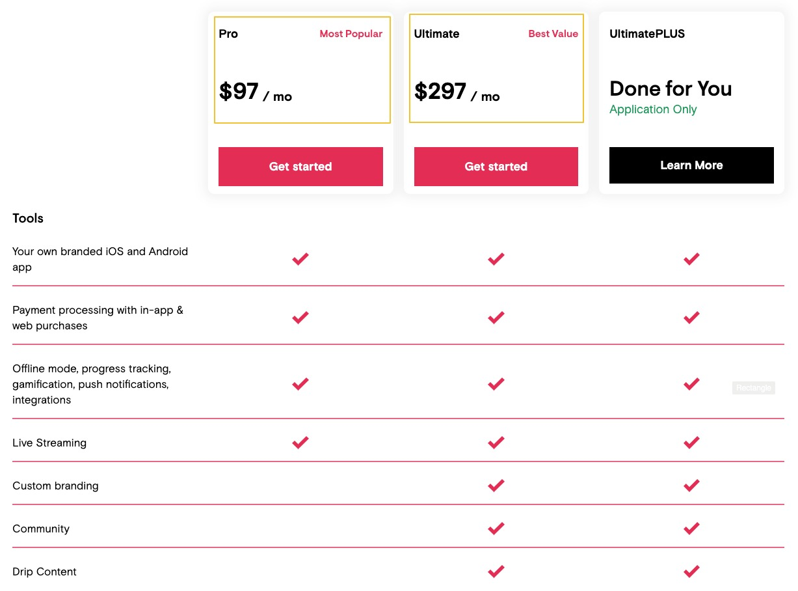Screen dimensions: 798x591
Task: Click UltimatePLUS checkmark for Payment processing row
Action: [691, 318]
